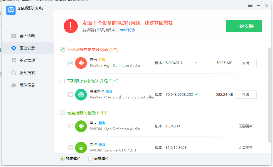Click the text Realtek High Definition Audio
Screen dimensions: 273x167
(x=115, y=66)
